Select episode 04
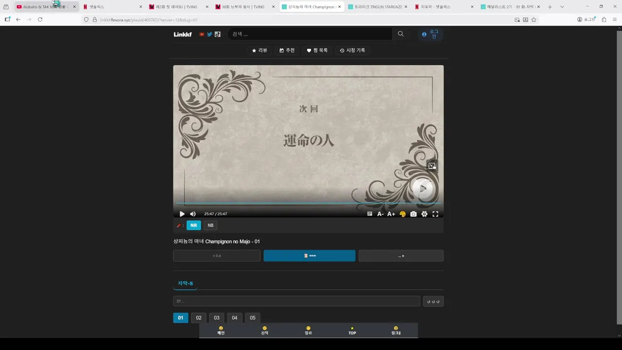This screenshot has width=622, height=350. (234, 318)
